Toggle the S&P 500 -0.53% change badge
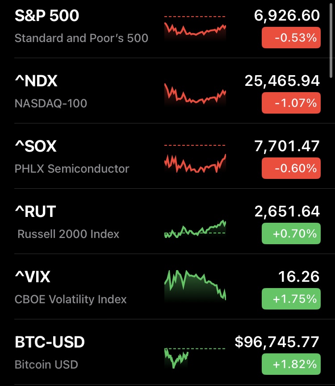 291,38
